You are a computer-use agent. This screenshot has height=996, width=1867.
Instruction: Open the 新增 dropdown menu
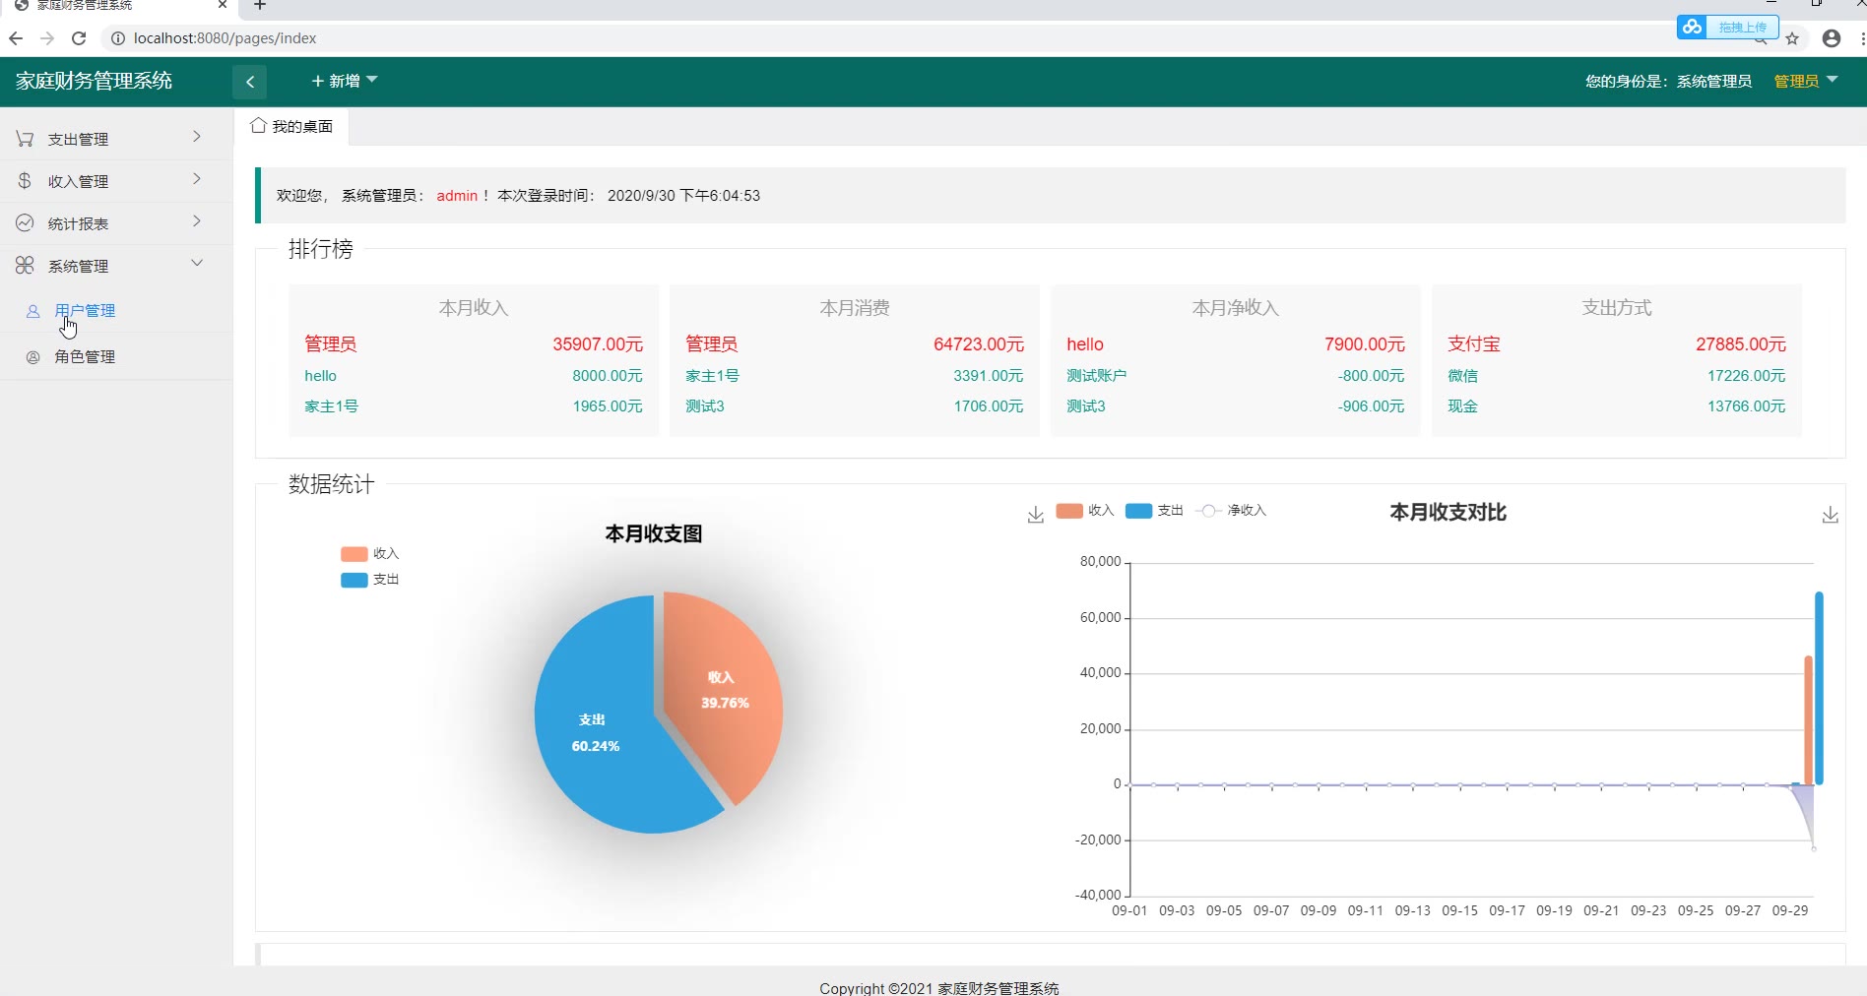click(x=345, y=81)
